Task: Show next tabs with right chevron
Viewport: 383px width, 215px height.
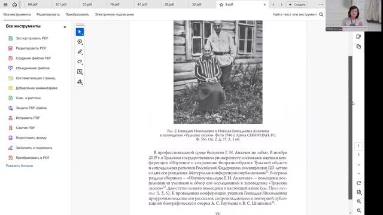Action: [x=281, y=4]
